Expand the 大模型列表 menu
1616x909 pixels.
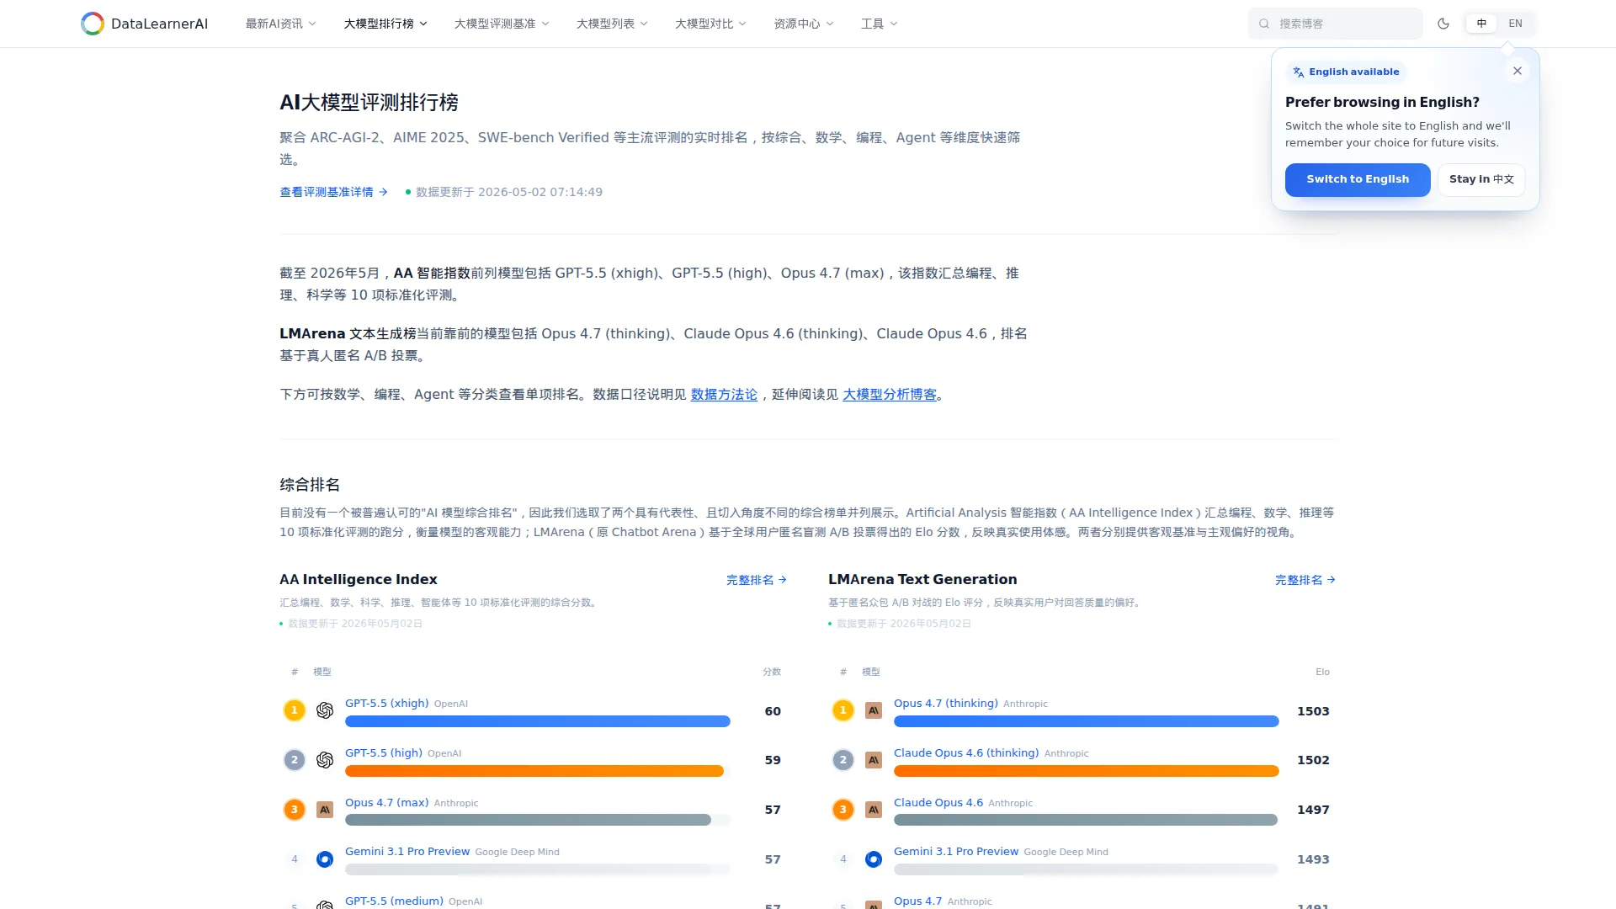(612, 24)
